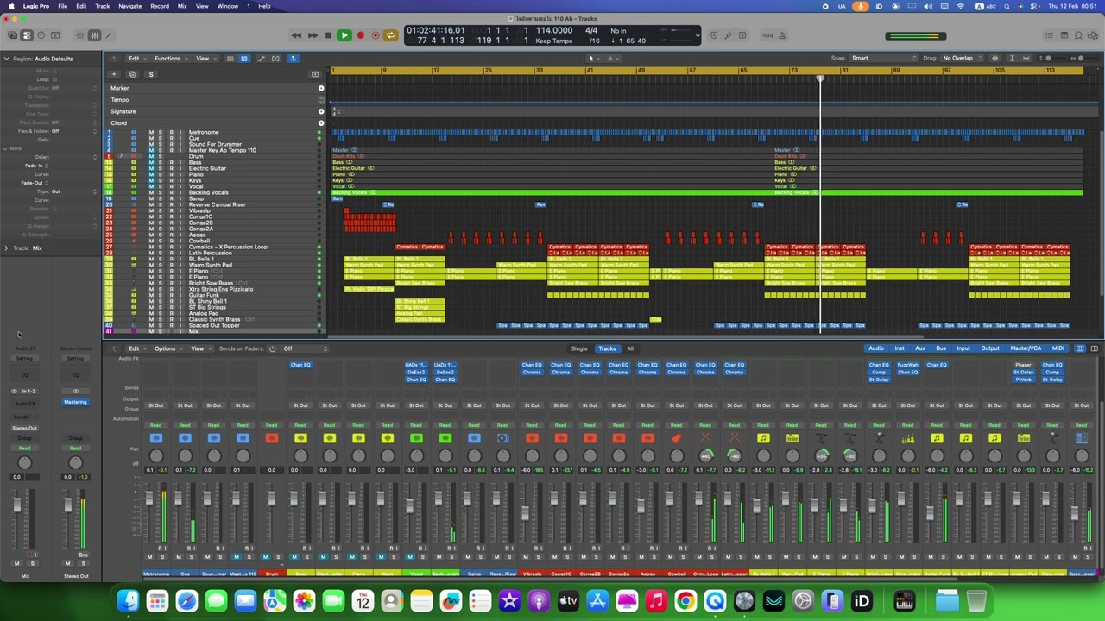Add a chord with Chord plus button

(x=321, y=122)
